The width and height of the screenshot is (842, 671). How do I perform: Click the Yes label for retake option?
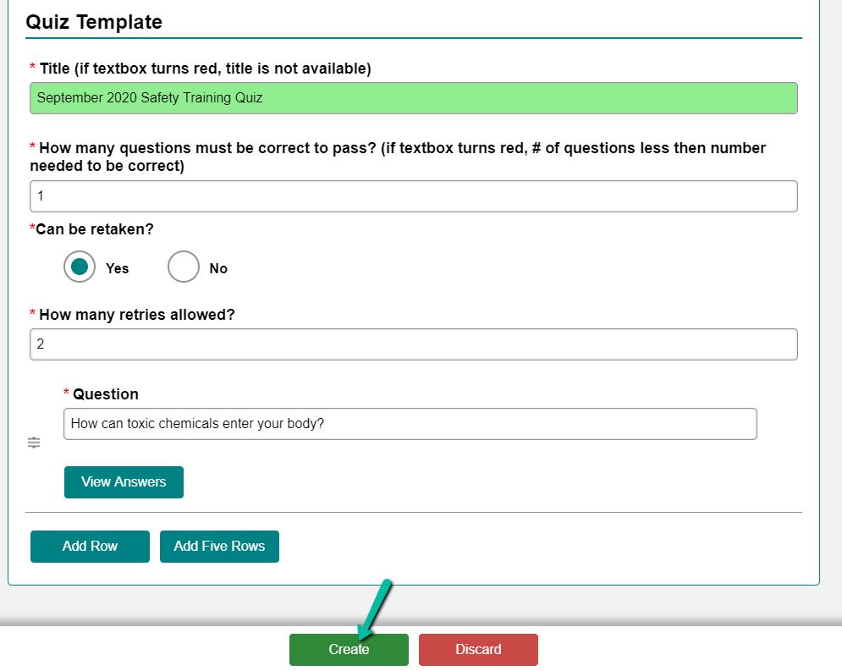tap(117, 268)
